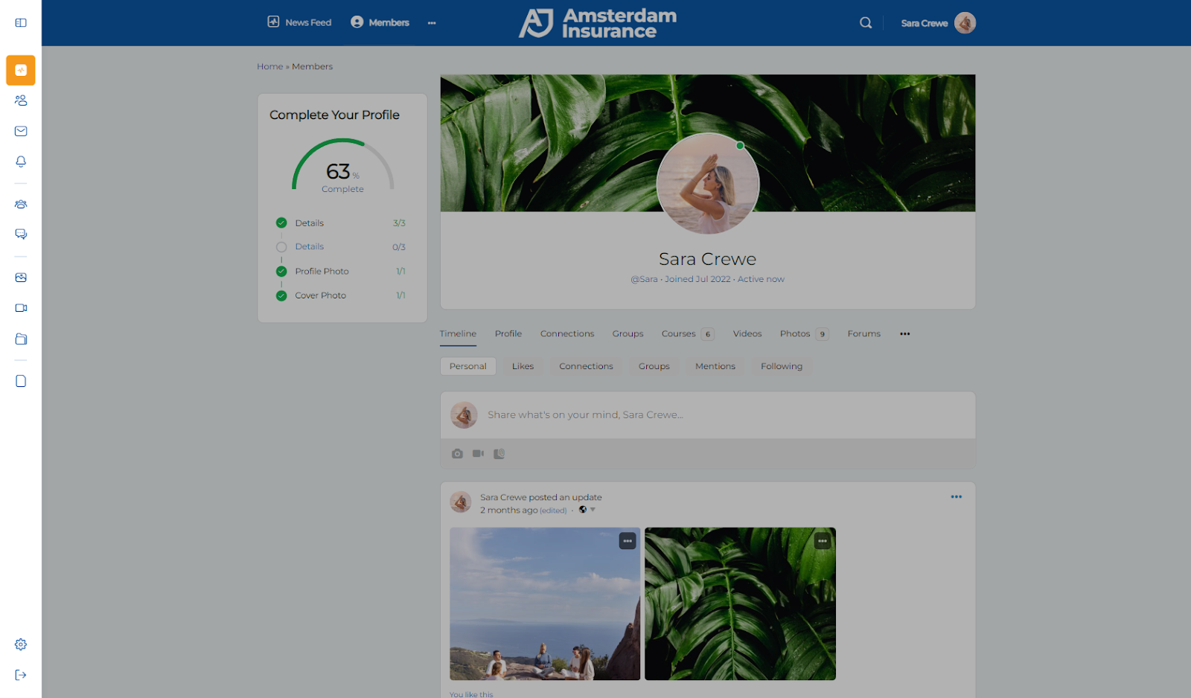The image size is (1191, 698).
Task: Toggle the left sidebar panel icon
Action: (x=21, y=22)
